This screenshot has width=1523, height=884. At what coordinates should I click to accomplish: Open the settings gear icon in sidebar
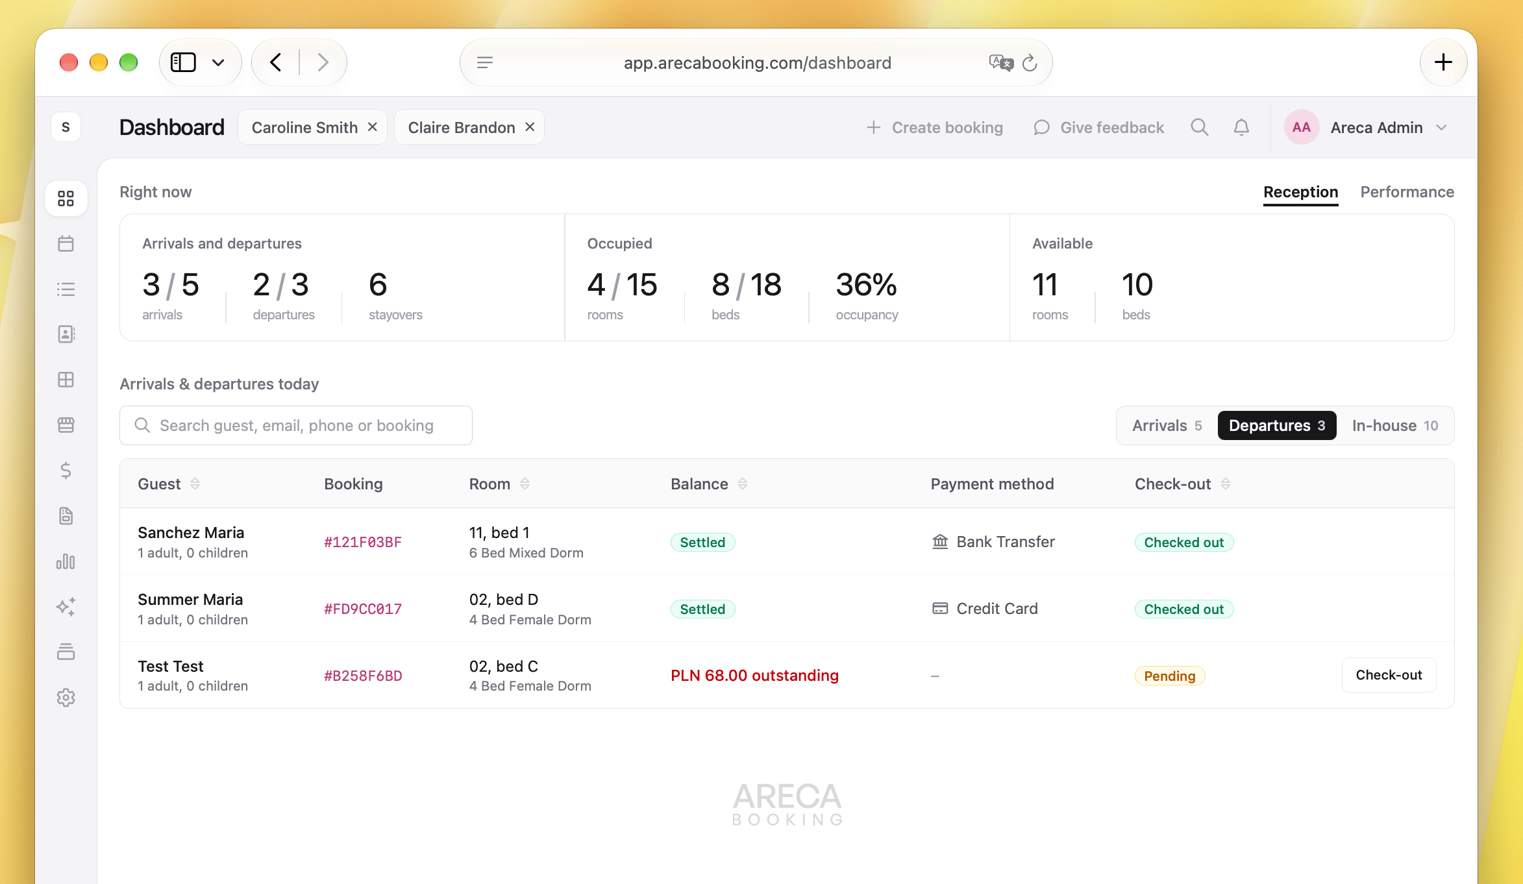click(x=66, y=698)
